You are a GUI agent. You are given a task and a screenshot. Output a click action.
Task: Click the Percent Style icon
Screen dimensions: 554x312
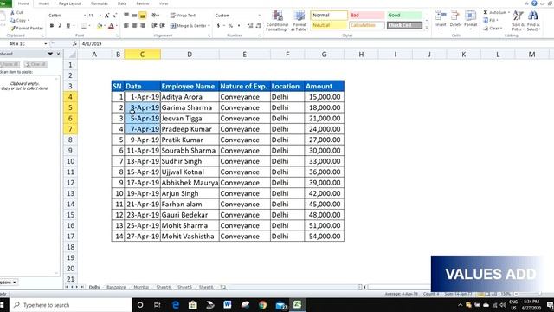pyautogui.click(x=230, y=26)
